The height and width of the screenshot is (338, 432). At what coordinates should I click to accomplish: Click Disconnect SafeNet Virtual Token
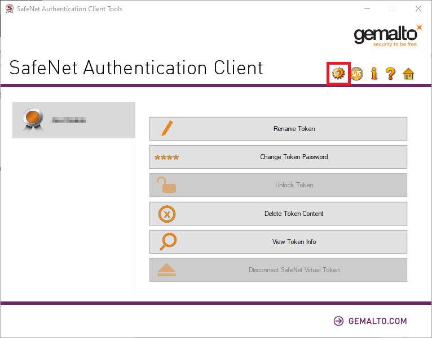[x=278, y=270]
